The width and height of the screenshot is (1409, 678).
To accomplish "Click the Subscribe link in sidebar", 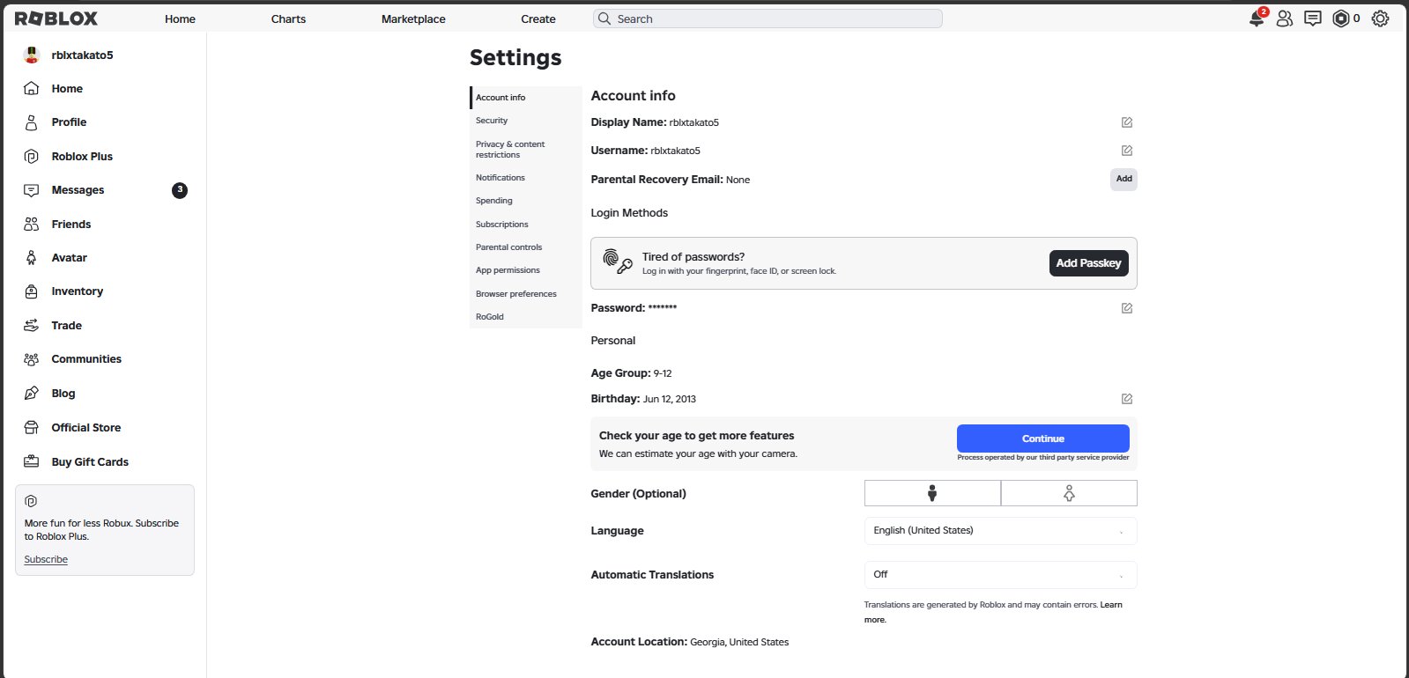I will 46,560.
